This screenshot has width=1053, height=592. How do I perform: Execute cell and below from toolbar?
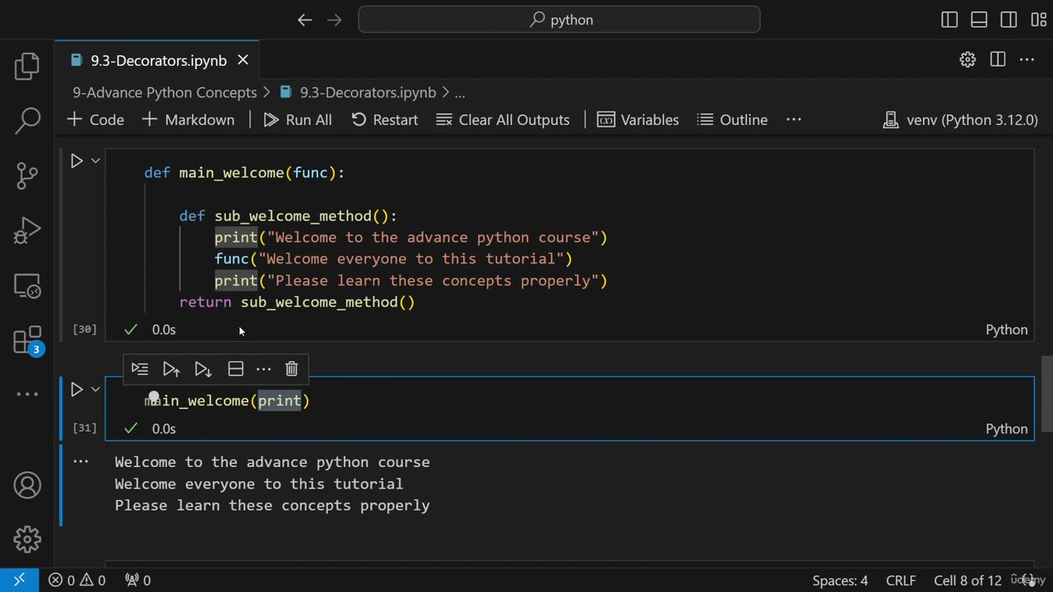pyautogui.click(x=203, y=369)
